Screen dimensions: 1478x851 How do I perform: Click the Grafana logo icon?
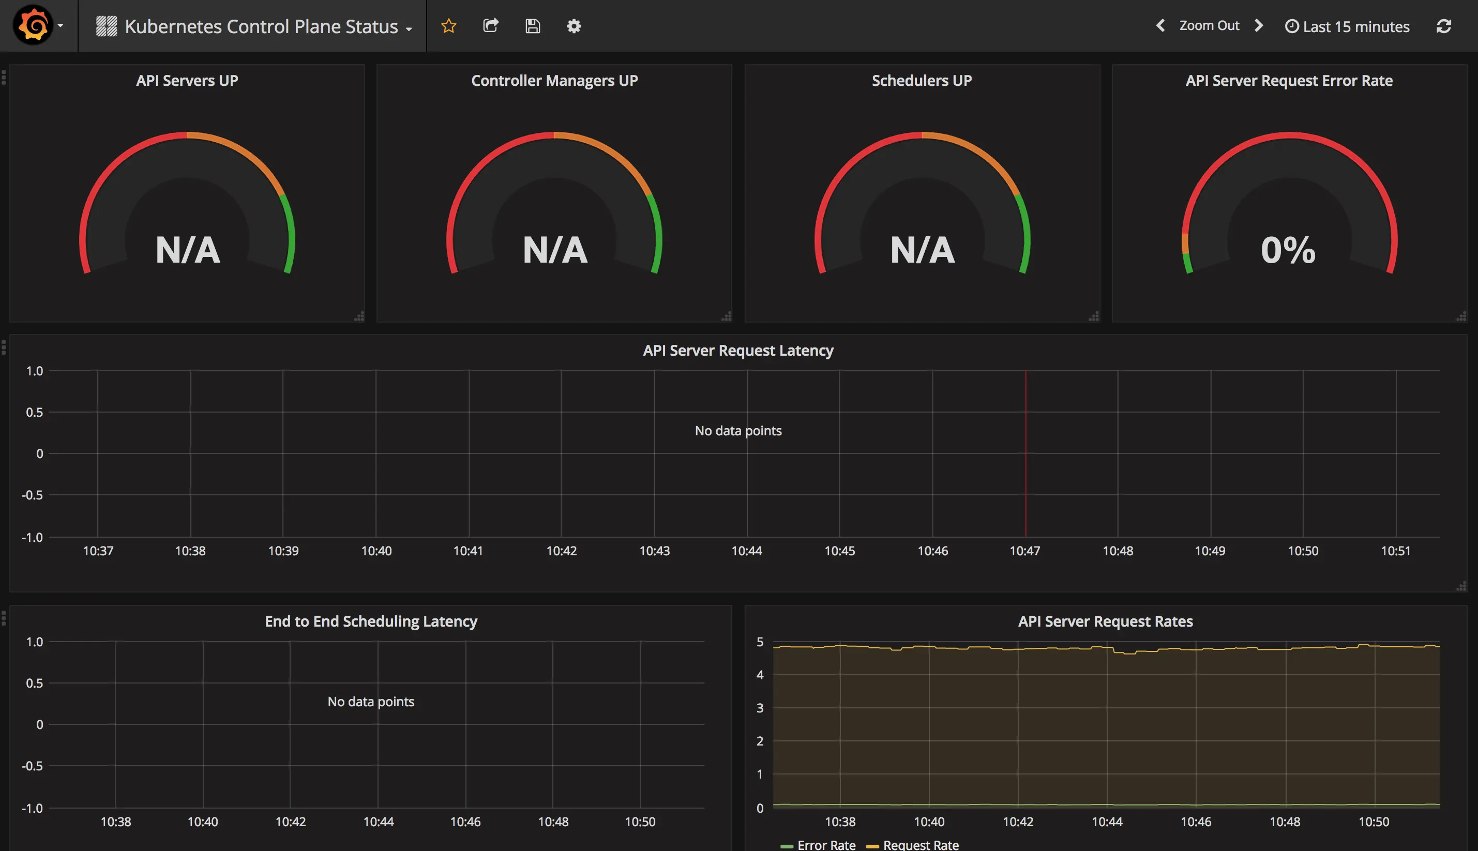pyautogui.click(x=33, y=26)
